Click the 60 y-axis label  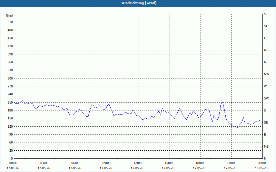[x=11, y=142]
